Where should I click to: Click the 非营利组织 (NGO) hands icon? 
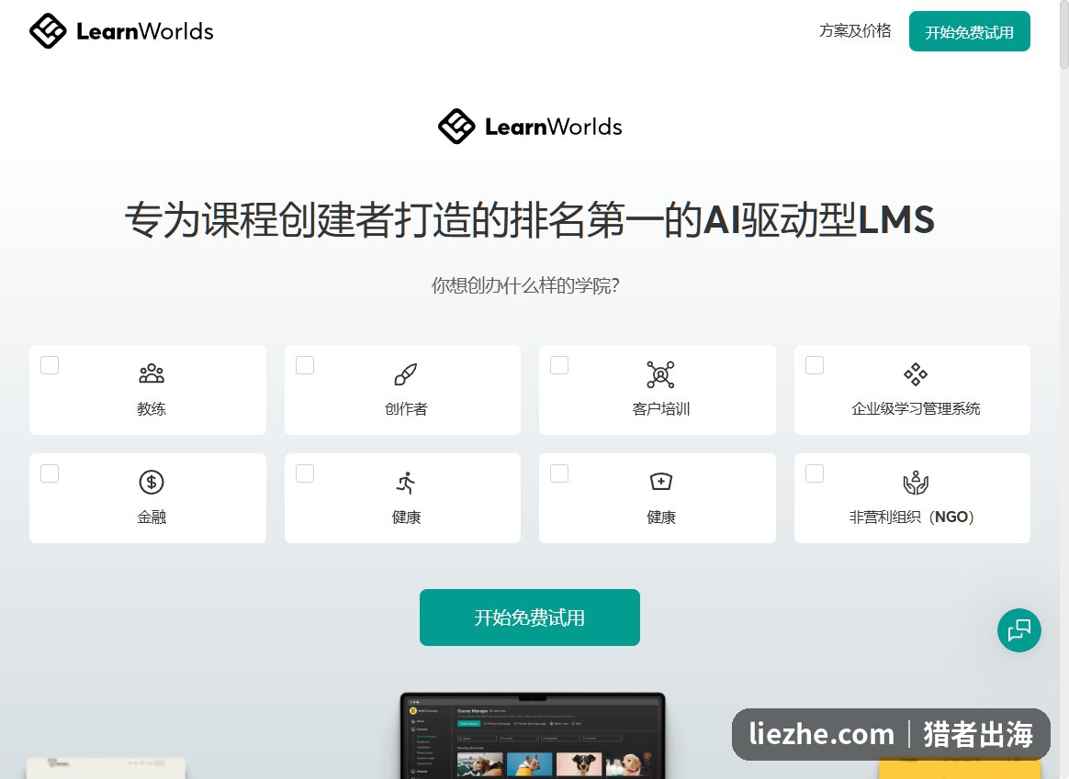click(x=916, y=482)
